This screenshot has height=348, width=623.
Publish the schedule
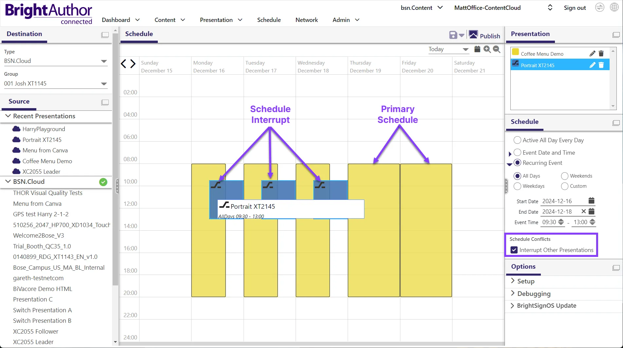point(485,35)
